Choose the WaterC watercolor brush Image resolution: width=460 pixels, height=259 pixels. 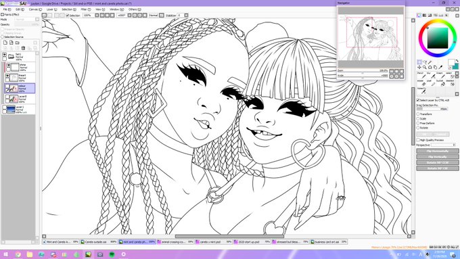pyautogui.click(x=421, y=91)
